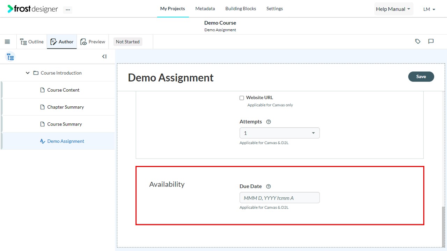447x251 pixels.
Task: Select Course Introduction folder label
Action: point(61,73)
